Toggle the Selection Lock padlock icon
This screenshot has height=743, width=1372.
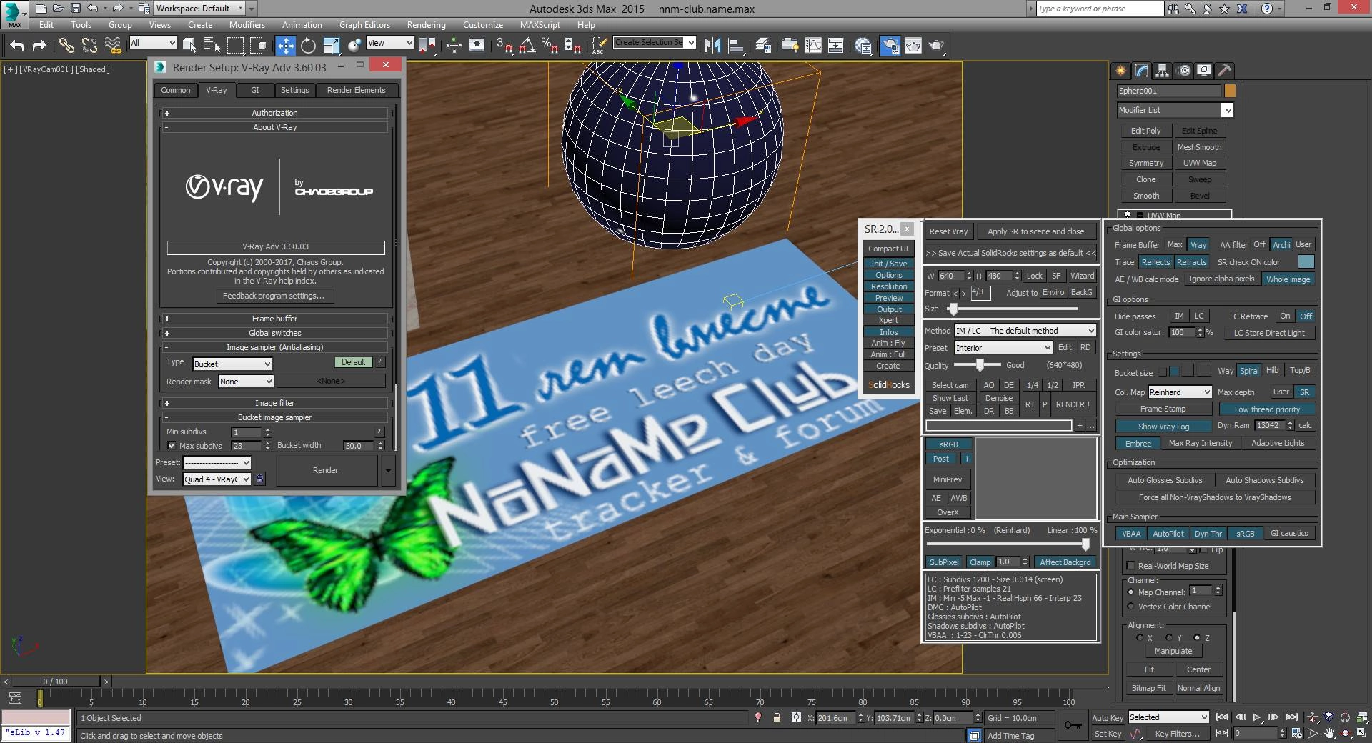777,718
